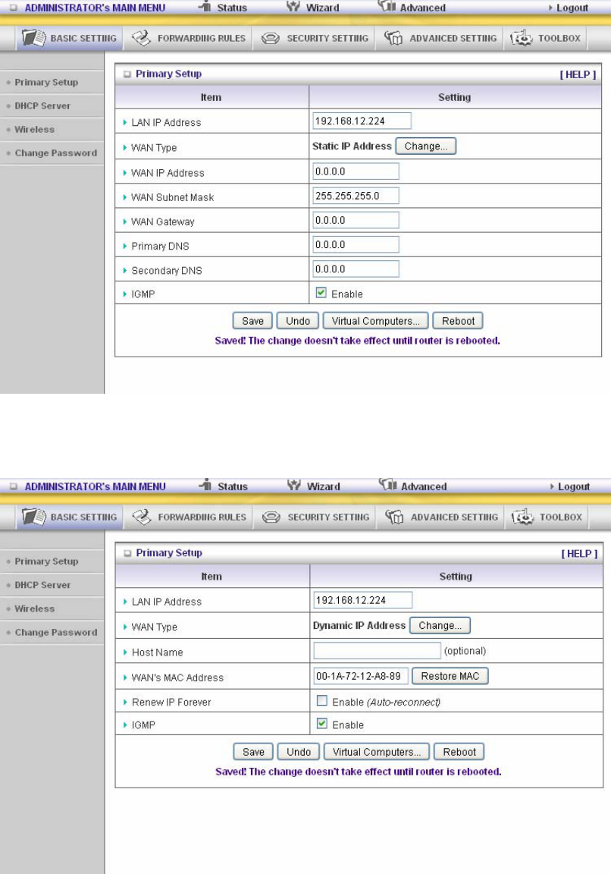Focus the WAN IP Address field
The image size is (611, 874).
(x=356, y=171)
